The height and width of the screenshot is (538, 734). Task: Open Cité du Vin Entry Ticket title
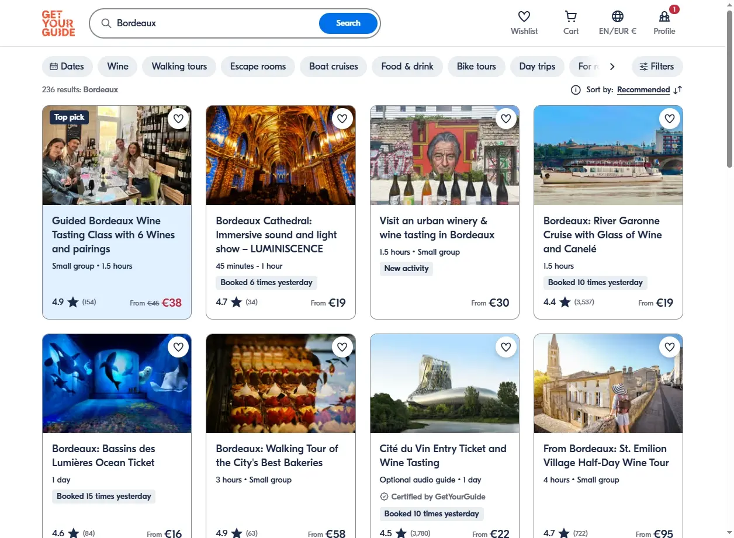coord(443,456)
